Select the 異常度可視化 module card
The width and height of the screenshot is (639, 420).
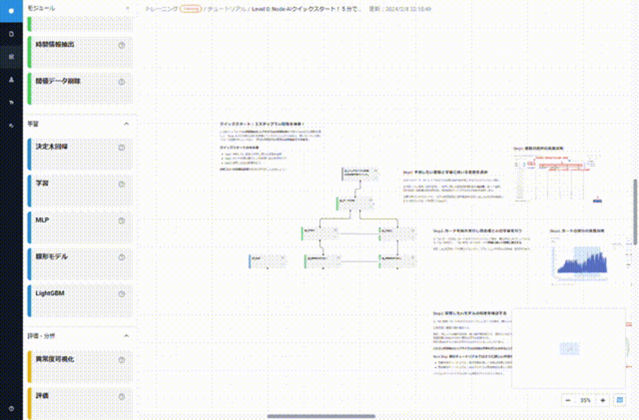click(x=80, y=366)
